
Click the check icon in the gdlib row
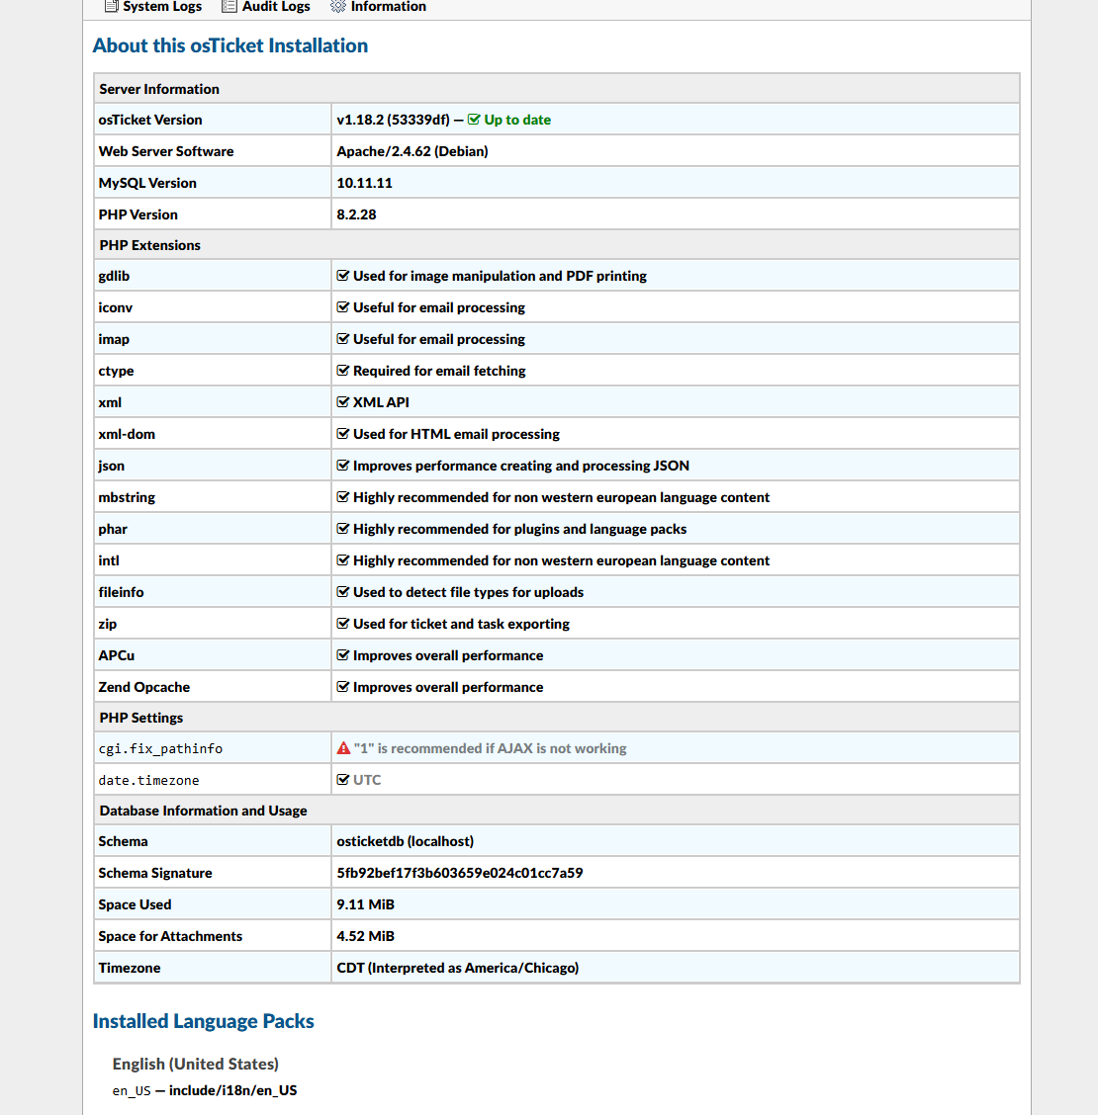[343, 276]
